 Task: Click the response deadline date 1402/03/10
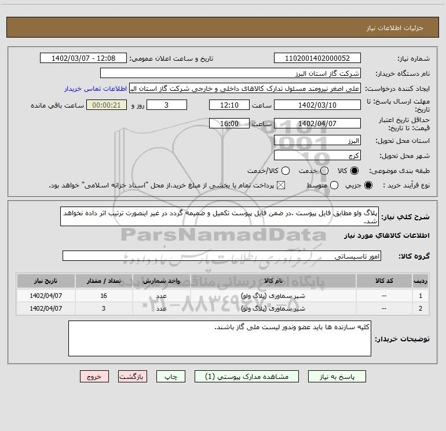[317, 105]
